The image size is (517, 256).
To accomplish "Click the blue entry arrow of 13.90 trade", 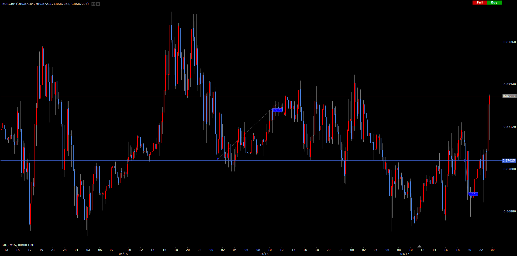I will tap(218, 159).
